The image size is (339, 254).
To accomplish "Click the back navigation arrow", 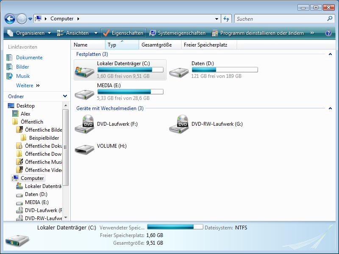I will [10, 19].
